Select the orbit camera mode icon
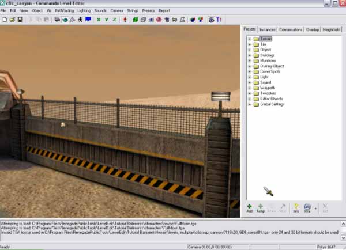The height and width of the screenshot is (250, 346). (x=73, y=20)
